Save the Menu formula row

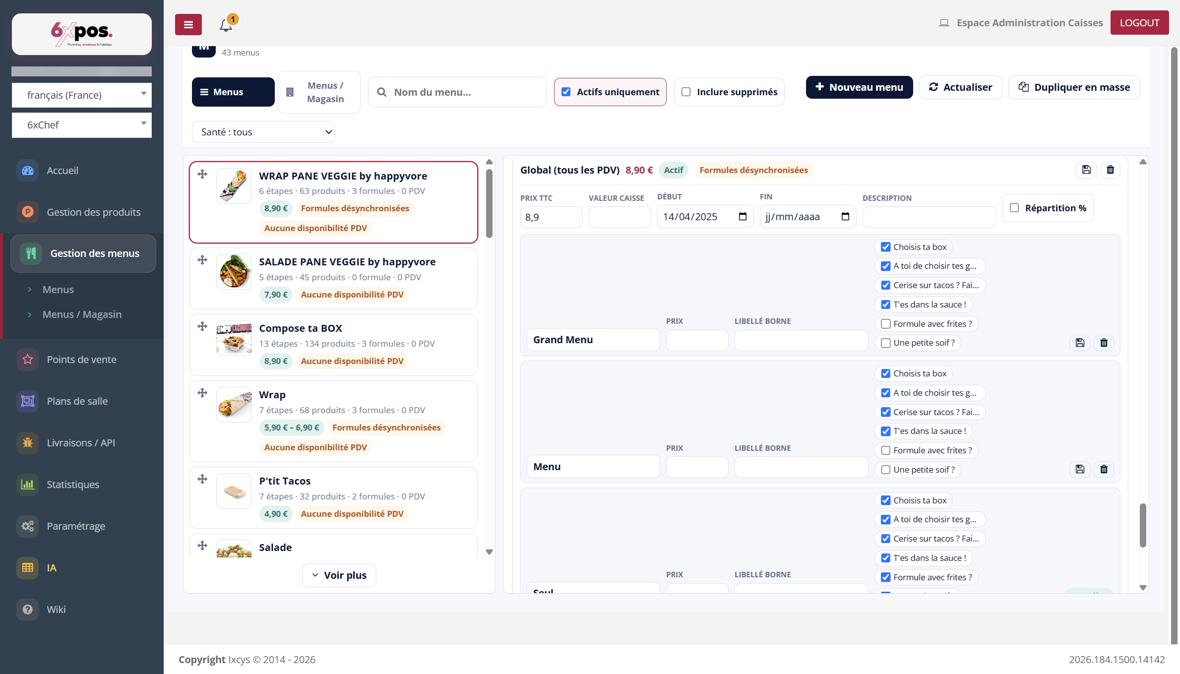pos(1080,469)
